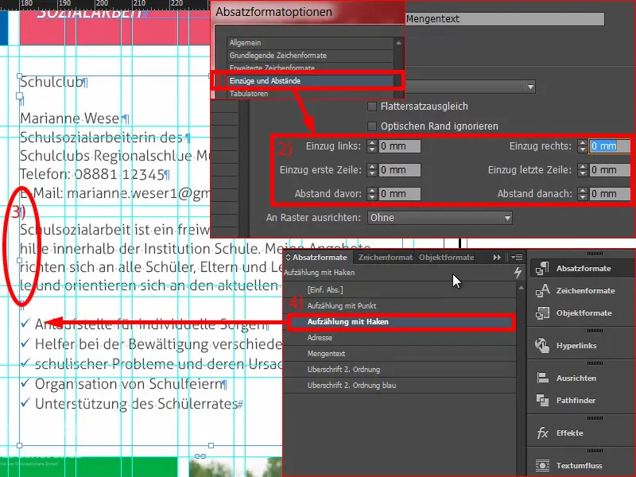Enable the Flattersatzausgleich checkbox
The width and height of the screenshot is (636, 477).
tap(372, 105)
